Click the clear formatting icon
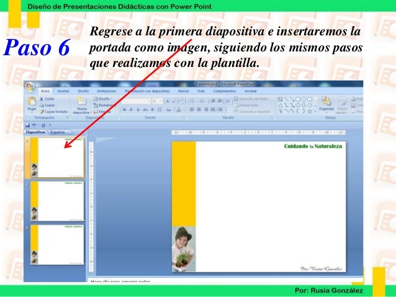Viewport: 396px width, 297px height. 181,102
